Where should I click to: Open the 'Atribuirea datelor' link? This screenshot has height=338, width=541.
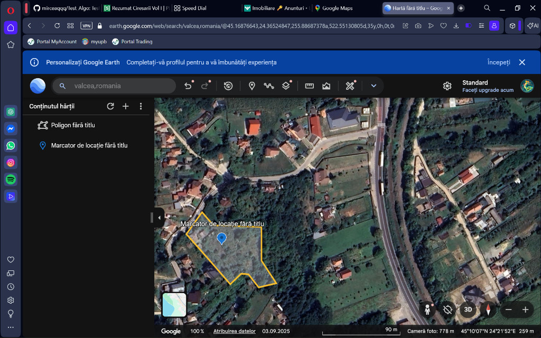(x=234, y=331)
